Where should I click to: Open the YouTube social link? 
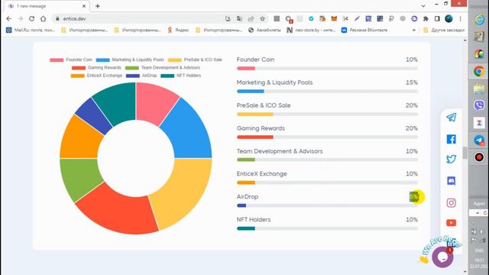pos(452,223)
